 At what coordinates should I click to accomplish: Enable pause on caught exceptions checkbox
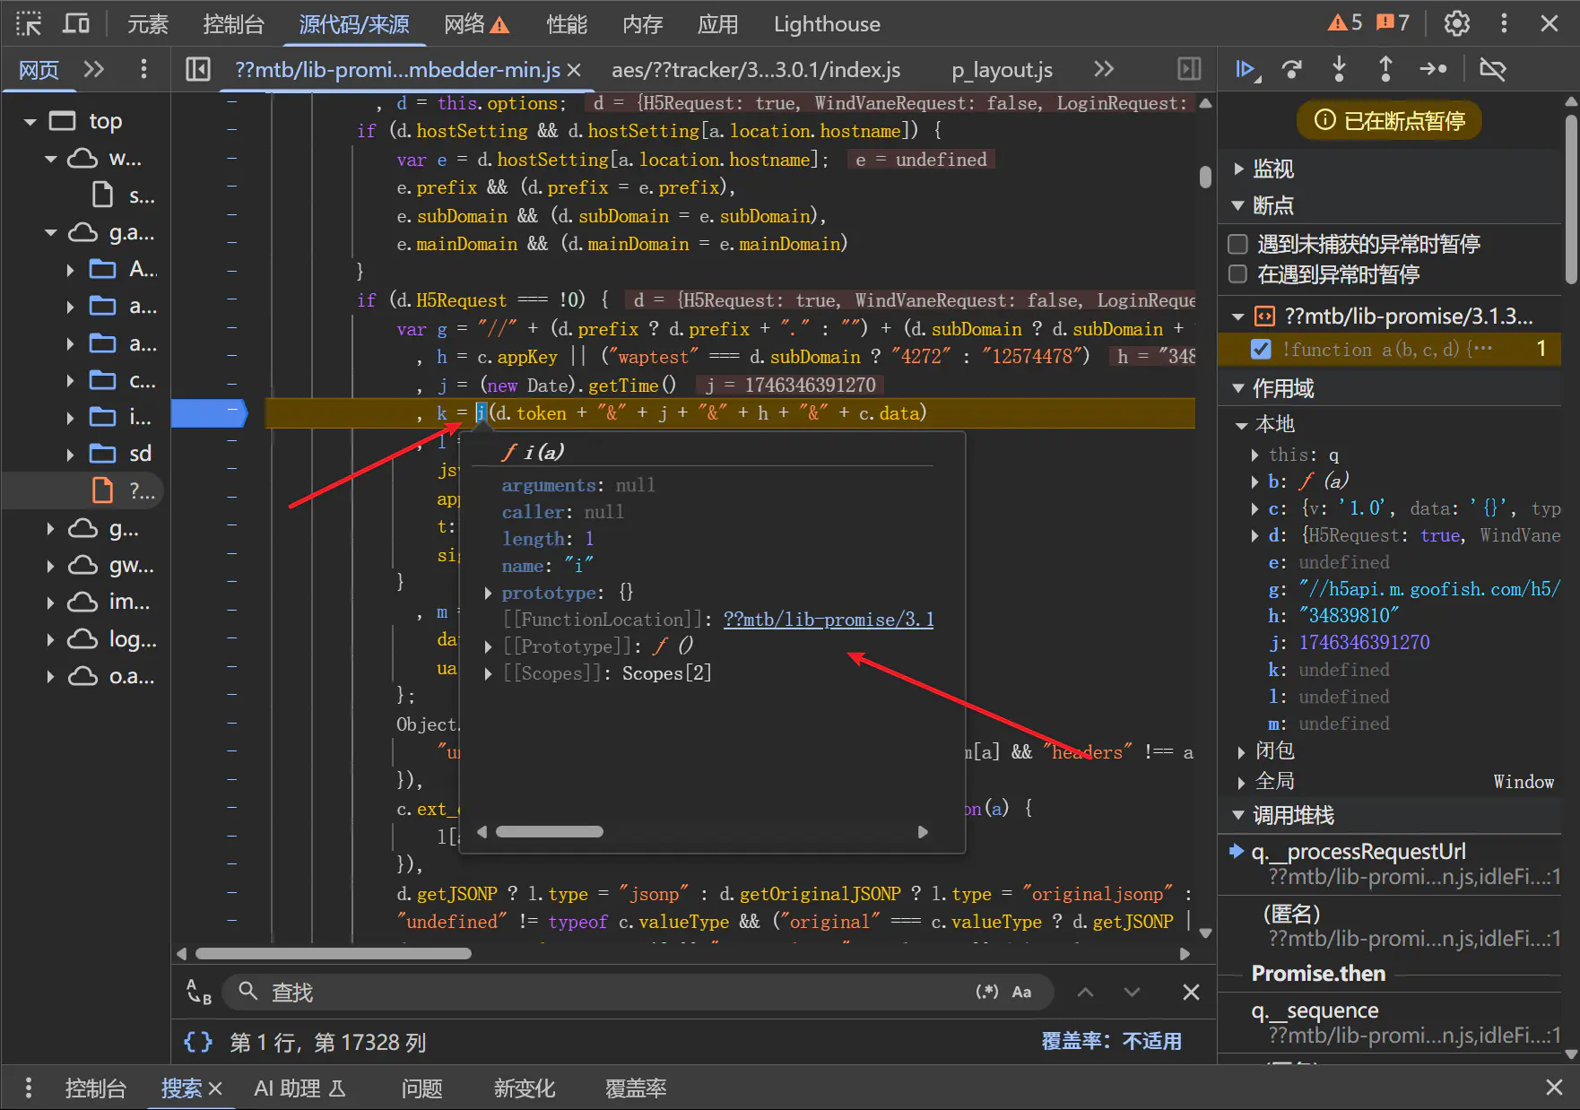pyautogui.click(x=1237, y=274)
